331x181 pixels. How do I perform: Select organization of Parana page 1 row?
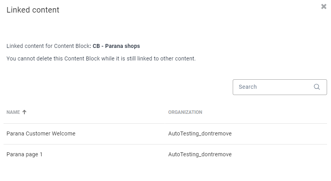click(x=200, y=155)
